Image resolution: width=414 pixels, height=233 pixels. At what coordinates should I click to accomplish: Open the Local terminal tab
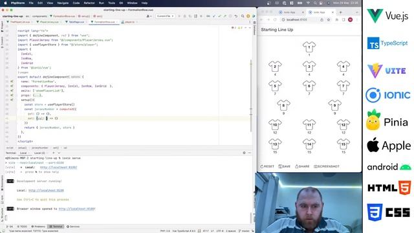point(23,153)
